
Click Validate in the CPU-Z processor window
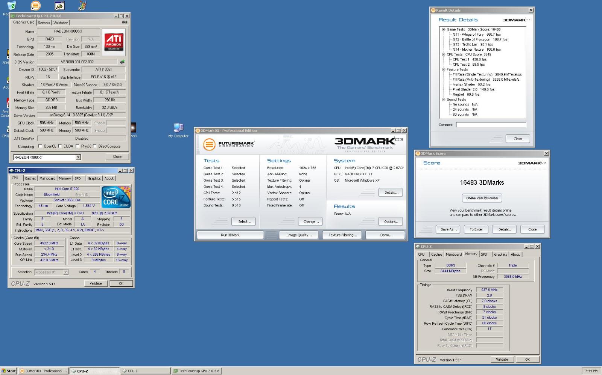96,283
